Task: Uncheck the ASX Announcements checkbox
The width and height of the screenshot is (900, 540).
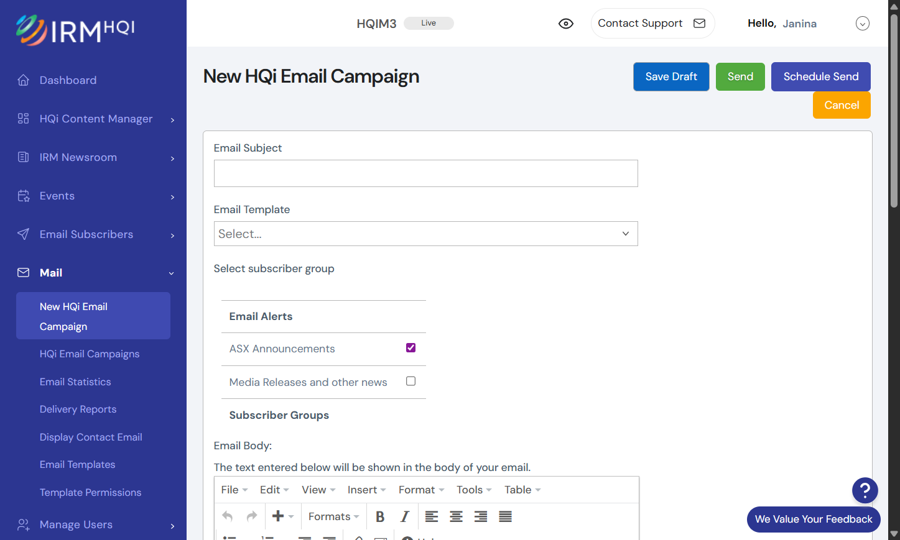Action: 411,348
